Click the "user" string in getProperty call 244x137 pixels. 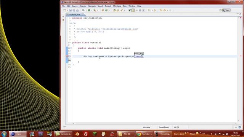[x=138, y=56]
